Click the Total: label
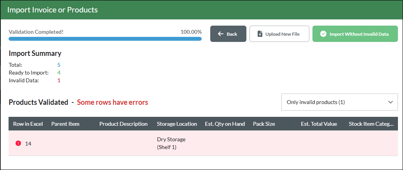403x170 pixels. [15, 65]
